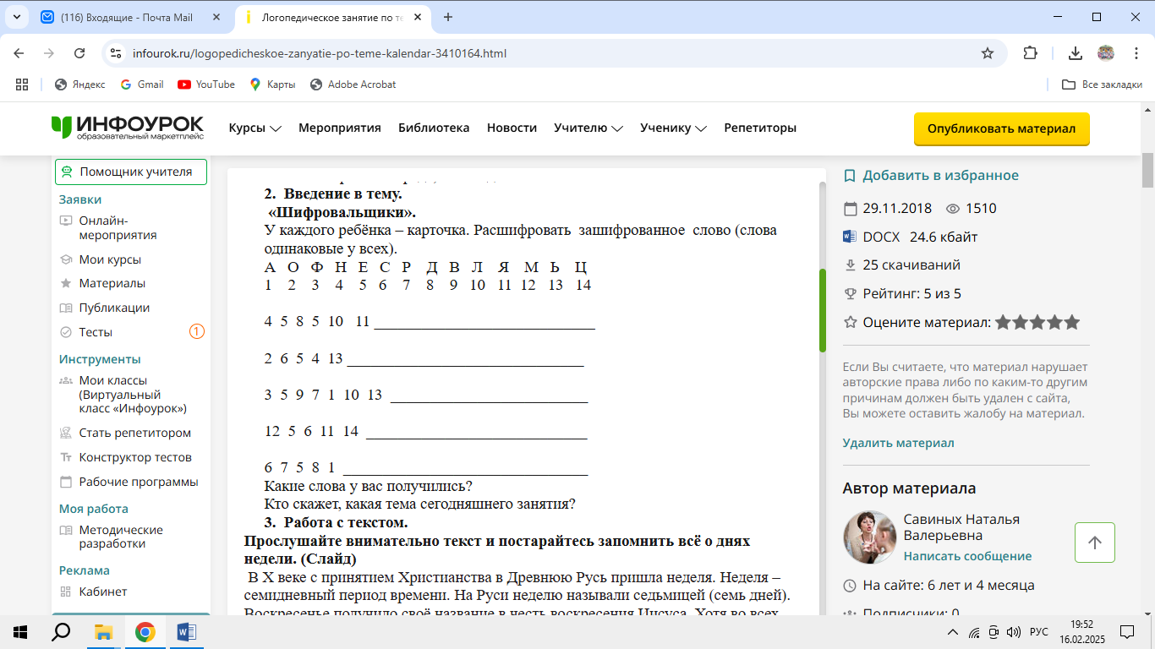Open Мои курсы in the sidebar
The image size is (1155, 649).
(110, 259)
